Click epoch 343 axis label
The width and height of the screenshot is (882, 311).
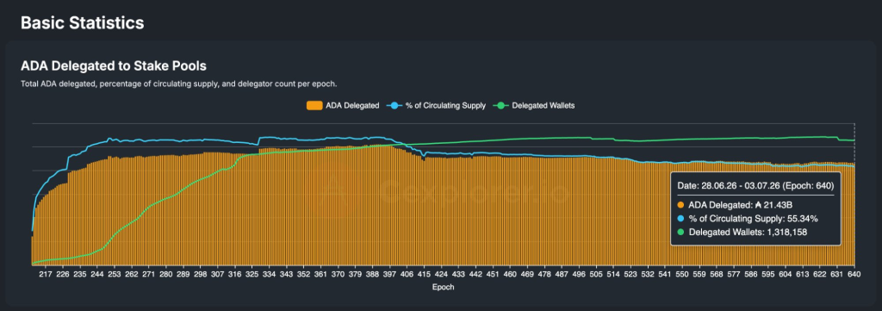point(286,275)
